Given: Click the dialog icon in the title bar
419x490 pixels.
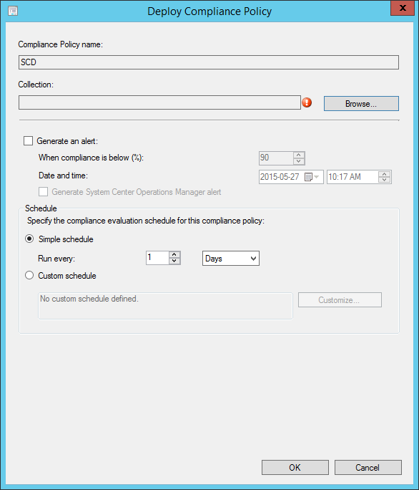Looking at the screenshot, I should click(13, 11).
